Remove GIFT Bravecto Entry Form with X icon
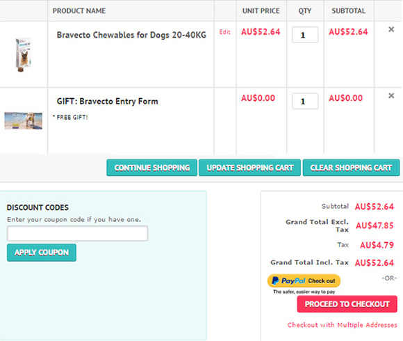 tap(391, 95)
